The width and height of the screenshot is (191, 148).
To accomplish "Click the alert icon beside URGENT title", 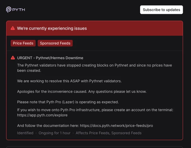I will 13,58.
